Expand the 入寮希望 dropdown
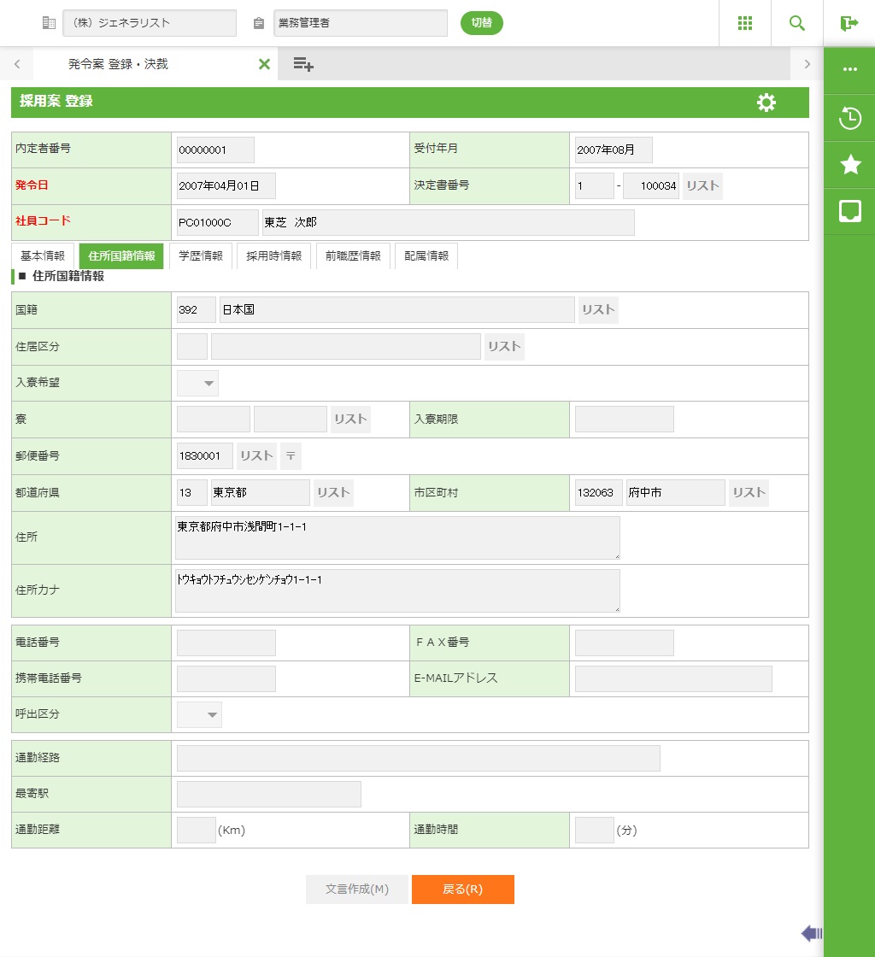875x957 pixels. point(198,384)
